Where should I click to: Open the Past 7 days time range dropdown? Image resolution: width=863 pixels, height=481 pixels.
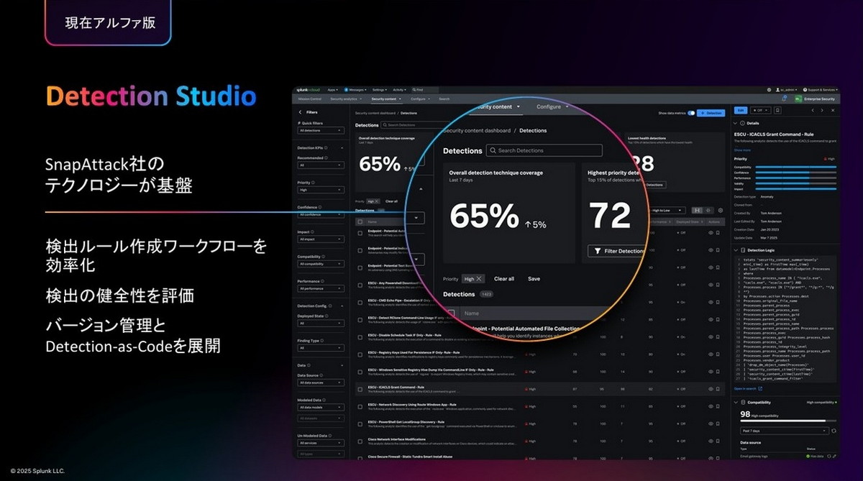pyautogui.click(x=785, y=430)
